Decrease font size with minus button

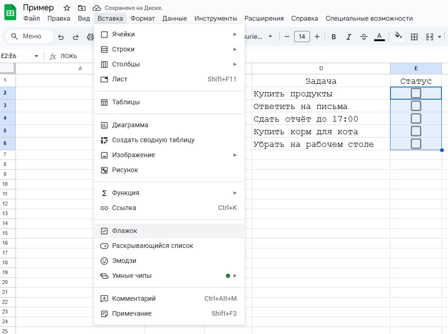tap(287, 36)
